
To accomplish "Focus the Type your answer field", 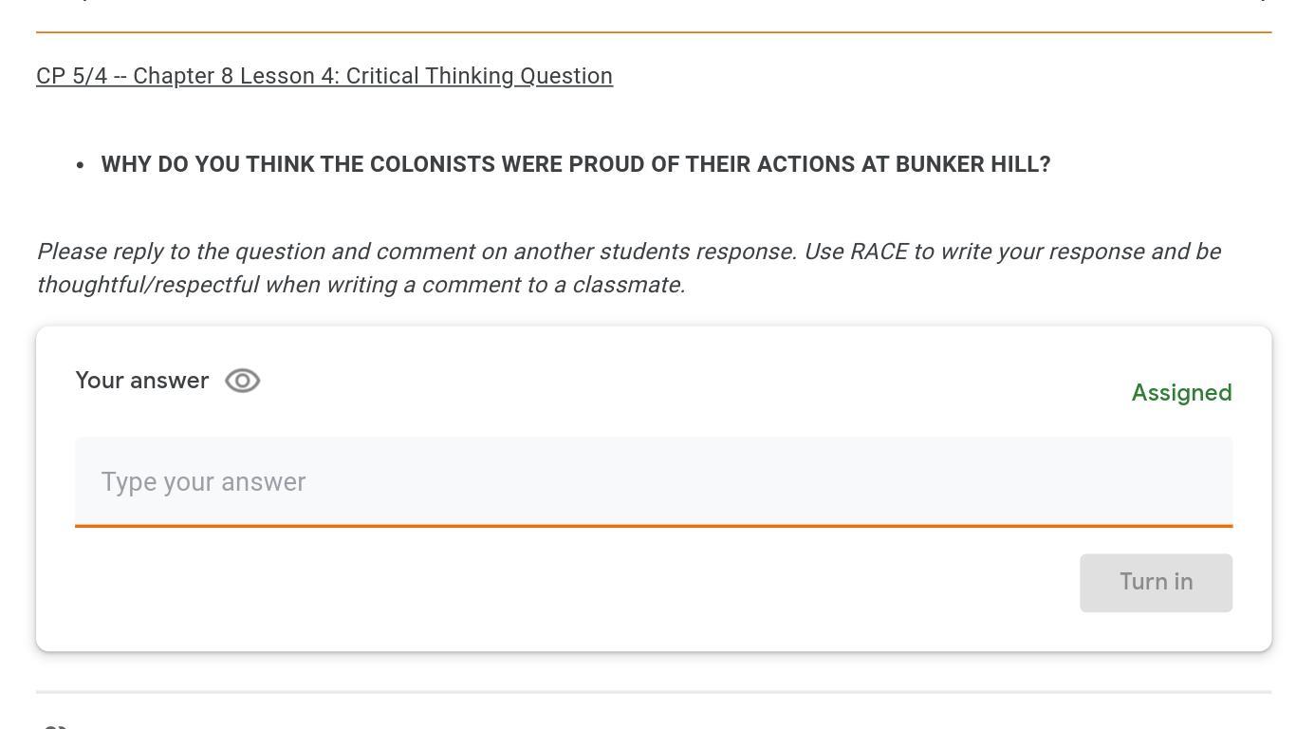I will (x=653, y=481).
